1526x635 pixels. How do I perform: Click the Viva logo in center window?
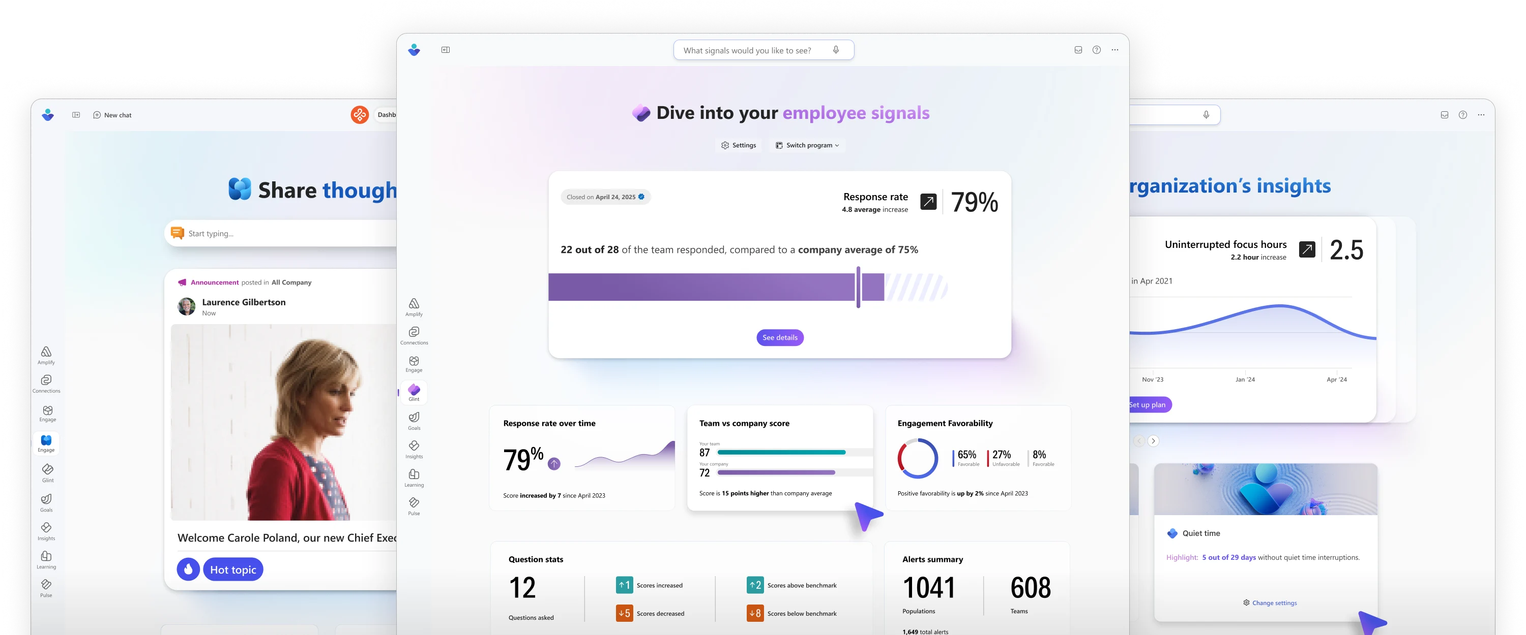(414, 50)
